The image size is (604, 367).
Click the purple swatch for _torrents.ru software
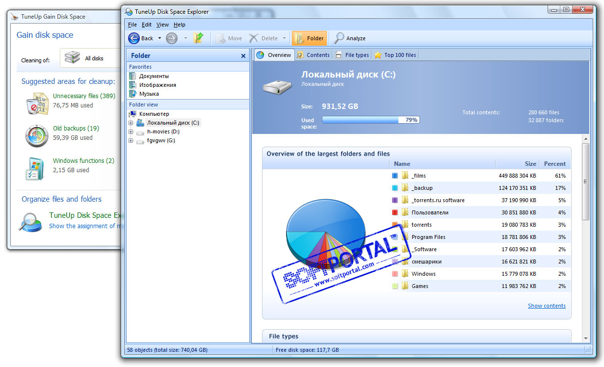[395, 200]
